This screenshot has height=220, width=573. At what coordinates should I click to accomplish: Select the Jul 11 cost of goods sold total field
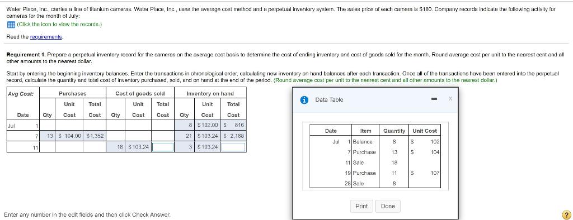click(163, 147)
